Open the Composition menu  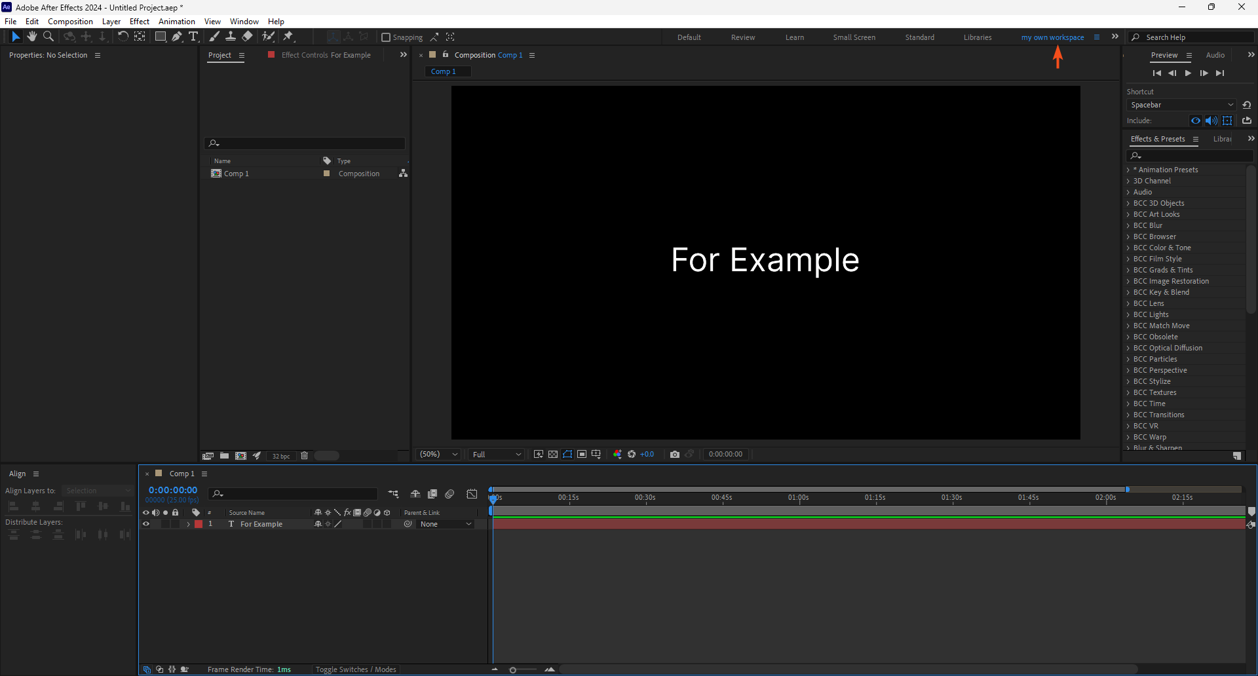tap(70, 22)
